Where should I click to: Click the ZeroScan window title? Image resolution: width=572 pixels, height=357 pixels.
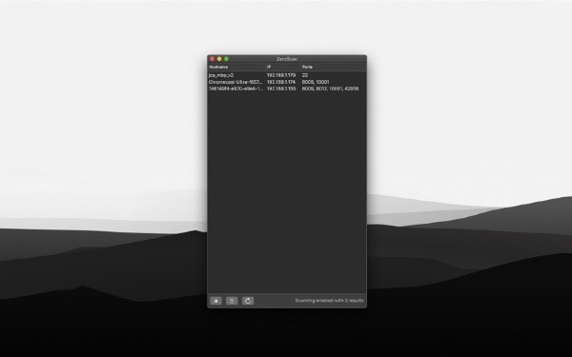coord(287,59)
